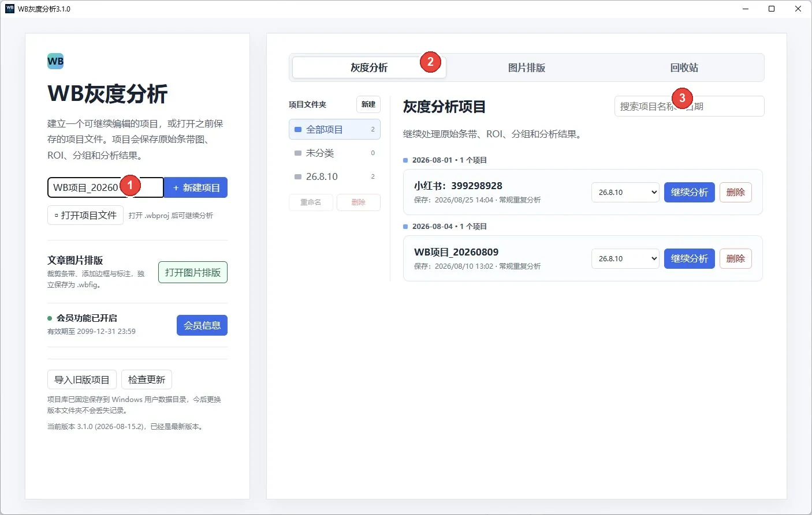Switch to the 图片排版 tab

click(527, 67)
